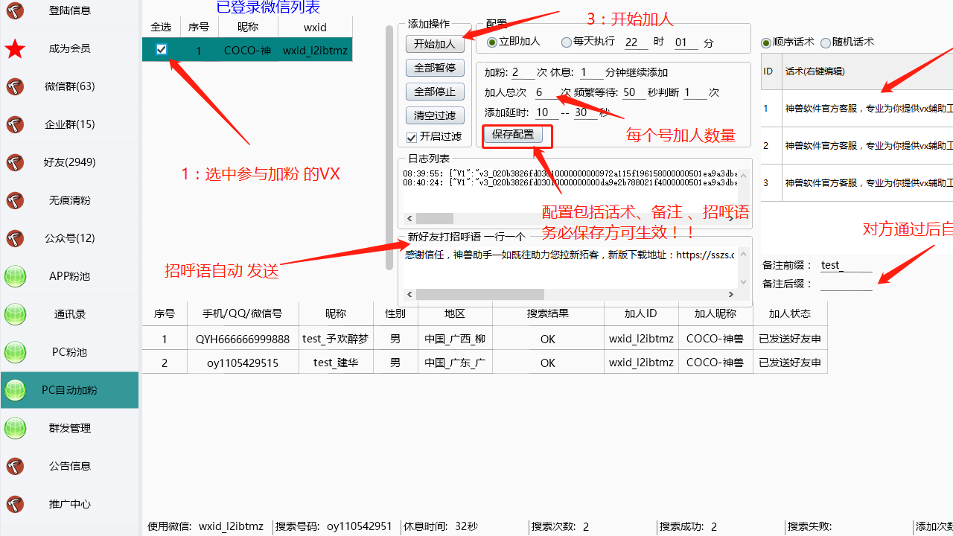This screenshot has width=953, height=536.
Task: Uncheck the 全选 select-all checkbox
Action: [x=161, y=49]
